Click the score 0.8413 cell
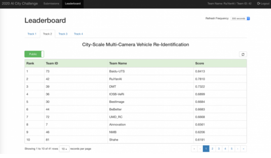The width and height of the screenshot is (271, 158). 220,71
